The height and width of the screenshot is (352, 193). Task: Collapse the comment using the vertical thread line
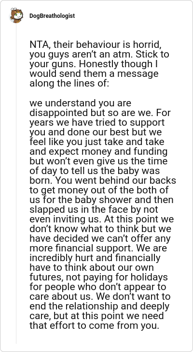[16, 183]
